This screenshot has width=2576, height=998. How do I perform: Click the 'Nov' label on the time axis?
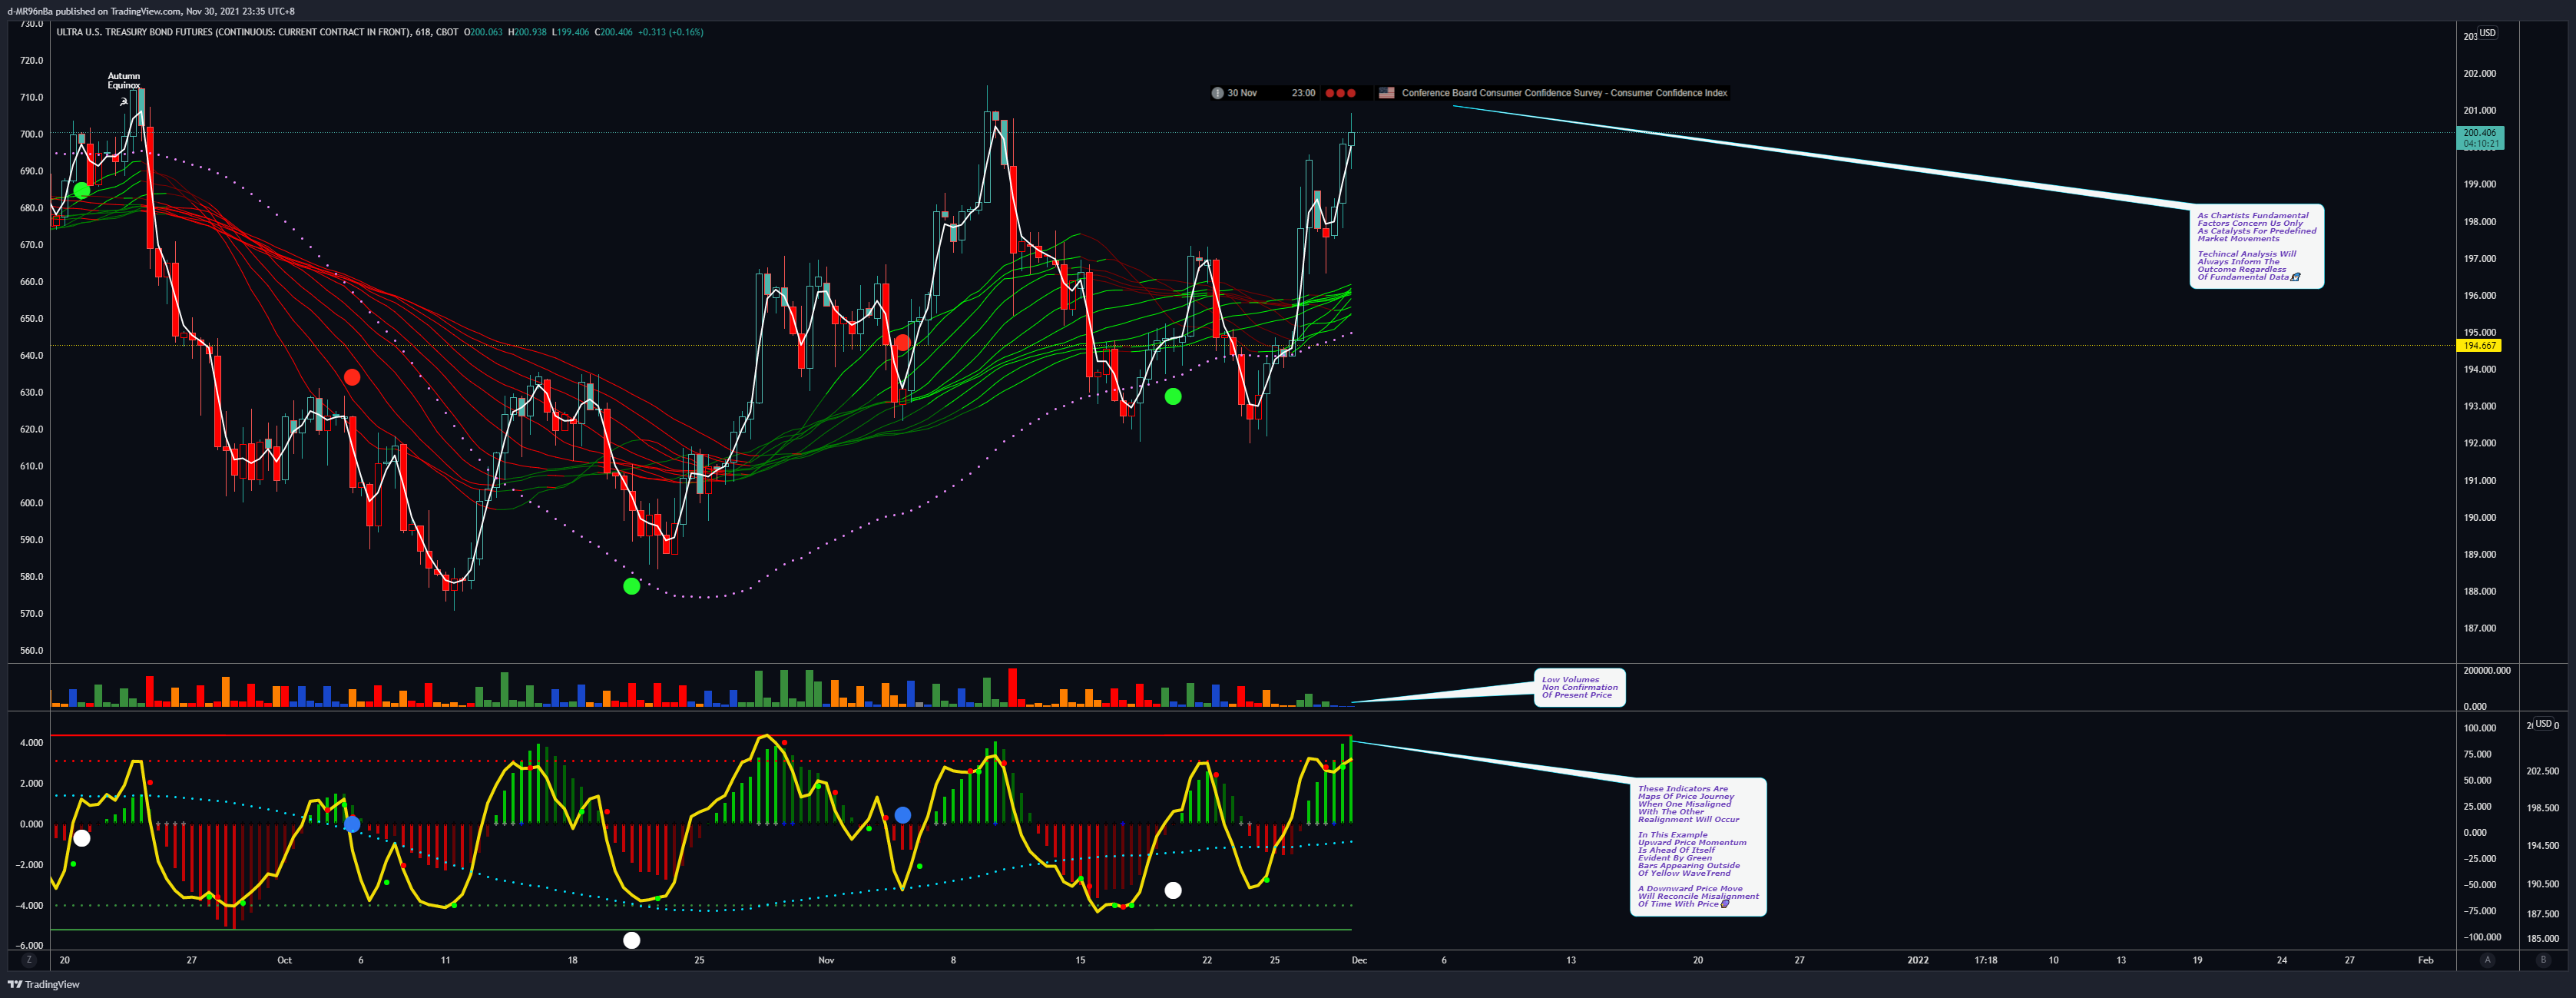(826, 960)
